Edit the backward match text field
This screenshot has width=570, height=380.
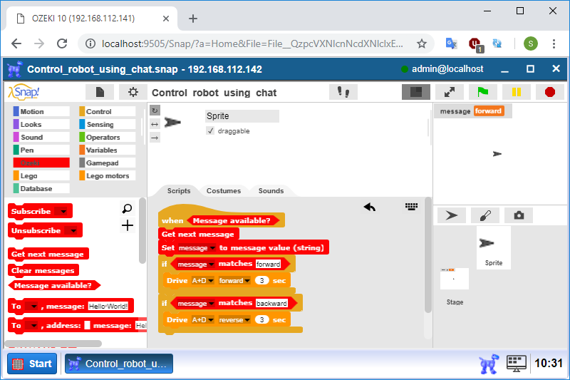[271, 303]
